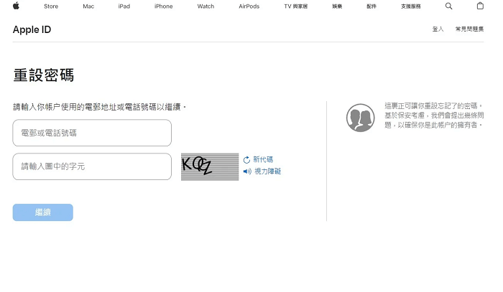Click the Apple ID heading
The width and height of the screenshot is (503, 292).
tap(32, 29)
